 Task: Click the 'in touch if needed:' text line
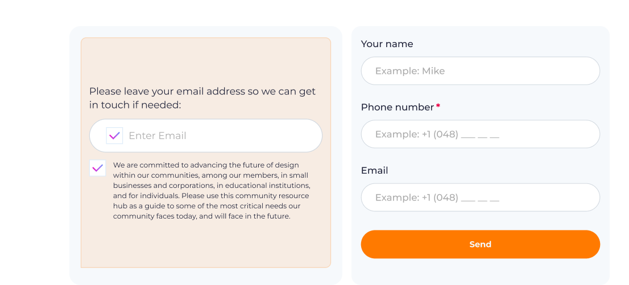135,105
